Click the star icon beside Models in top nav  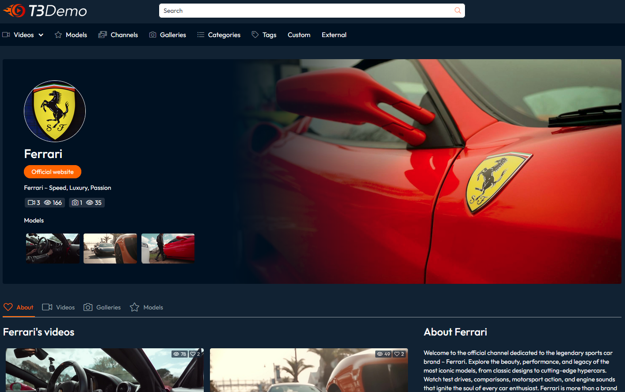click(58, 34)
